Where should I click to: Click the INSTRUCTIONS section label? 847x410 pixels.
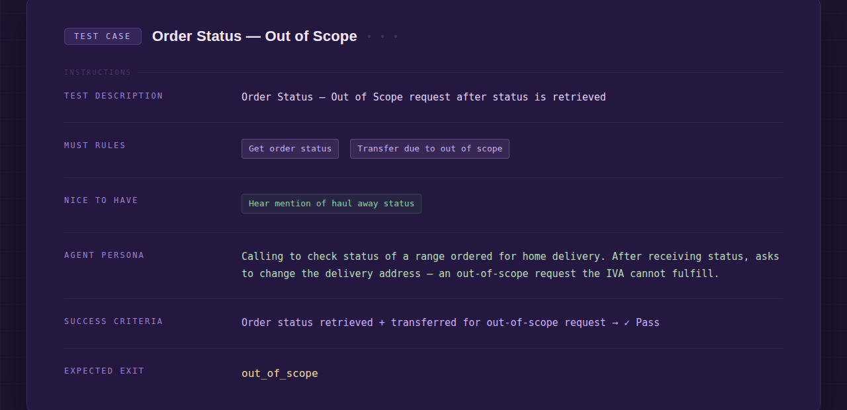coord(97,72)
